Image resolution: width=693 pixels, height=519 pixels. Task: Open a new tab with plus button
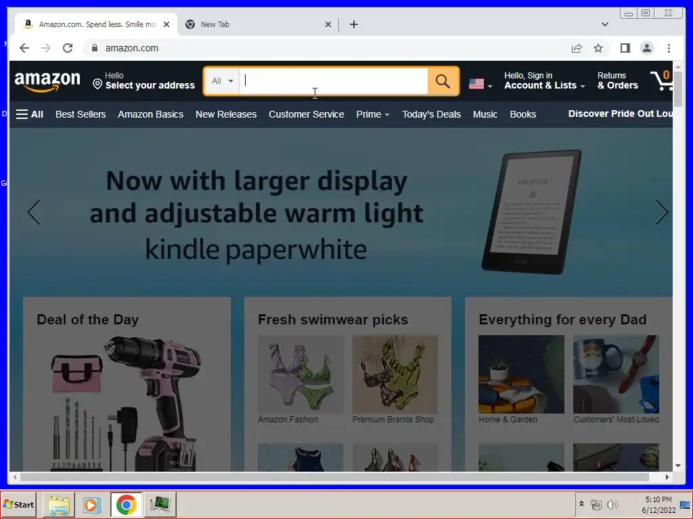pos(353,24)
